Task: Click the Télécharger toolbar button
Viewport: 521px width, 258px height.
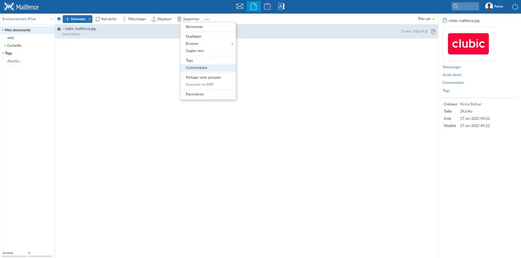Action: (134, 19)
